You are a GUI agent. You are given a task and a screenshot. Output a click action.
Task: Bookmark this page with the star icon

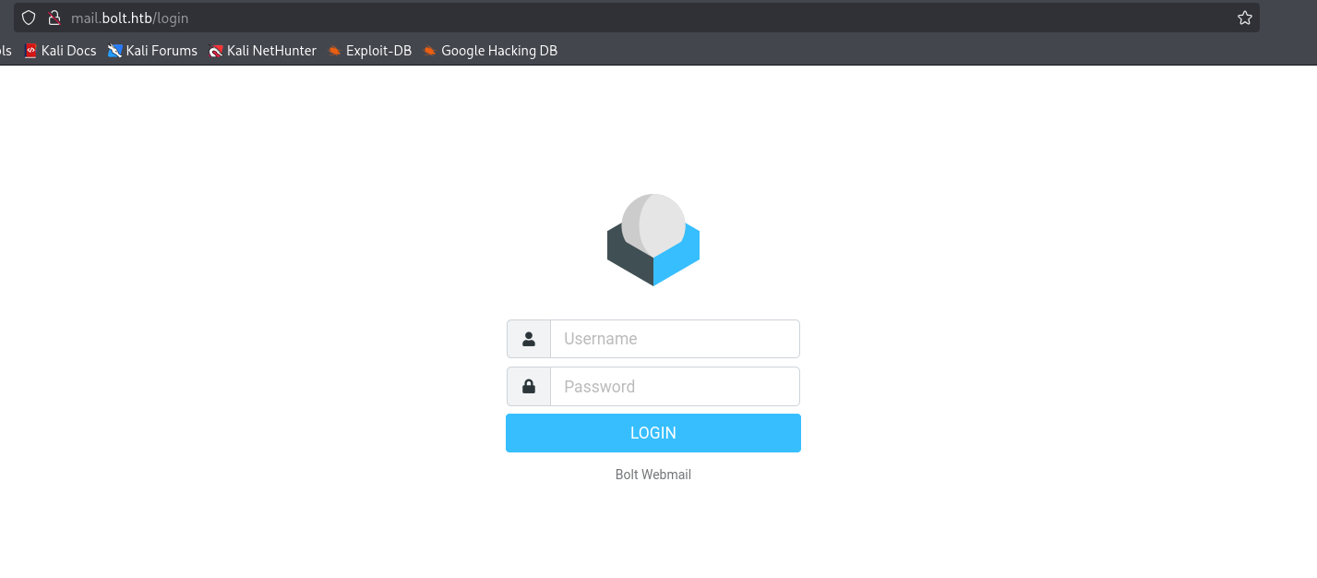point(1244,18)
